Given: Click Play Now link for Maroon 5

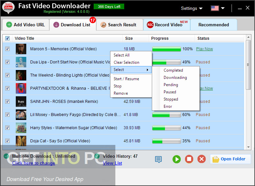Looking at the screenshot, I should (204, 49).
